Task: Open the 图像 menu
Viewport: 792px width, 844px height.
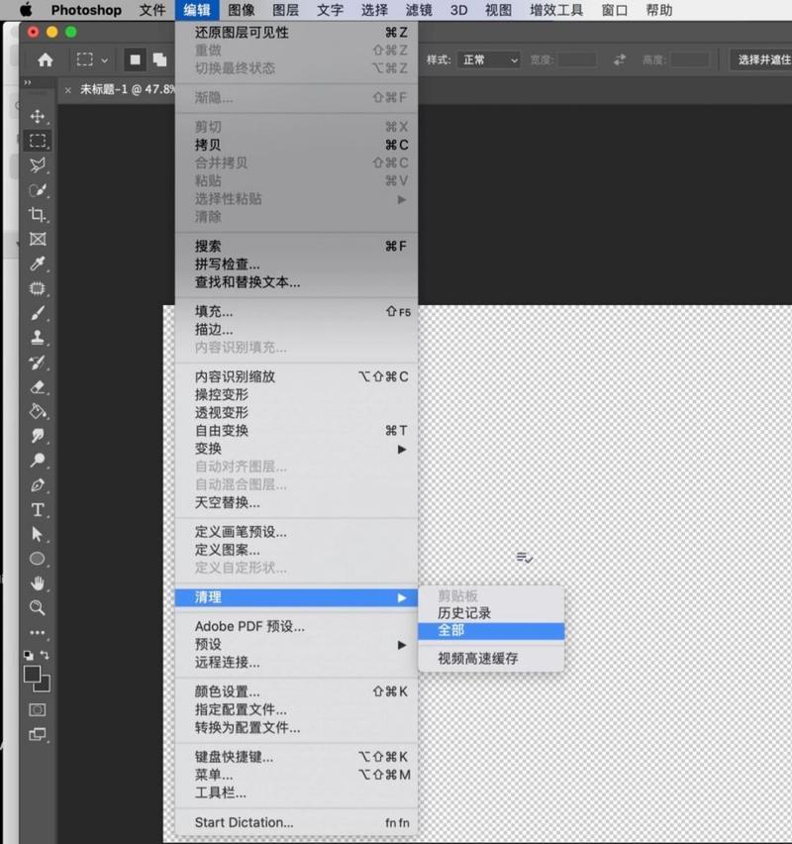Action: 241,10
